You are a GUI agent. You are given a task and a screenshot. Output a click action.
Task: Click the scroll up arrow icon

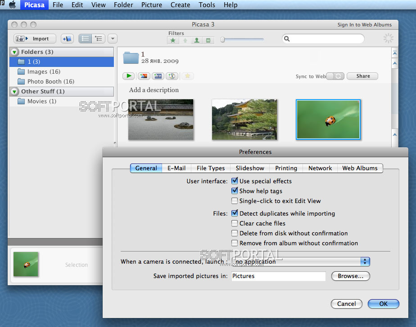[x=395, y=63]
